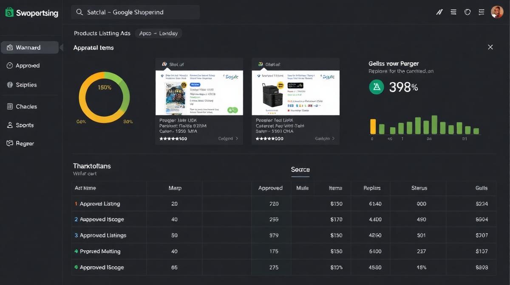
Task: Select the Serrce tab
Action: point(300,170)
